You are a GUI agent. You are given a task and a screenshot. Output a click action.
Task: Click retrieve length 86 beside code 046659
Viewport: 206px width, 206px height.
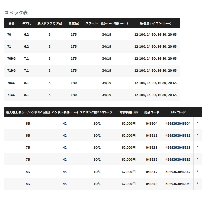click(x=28, y=184)
